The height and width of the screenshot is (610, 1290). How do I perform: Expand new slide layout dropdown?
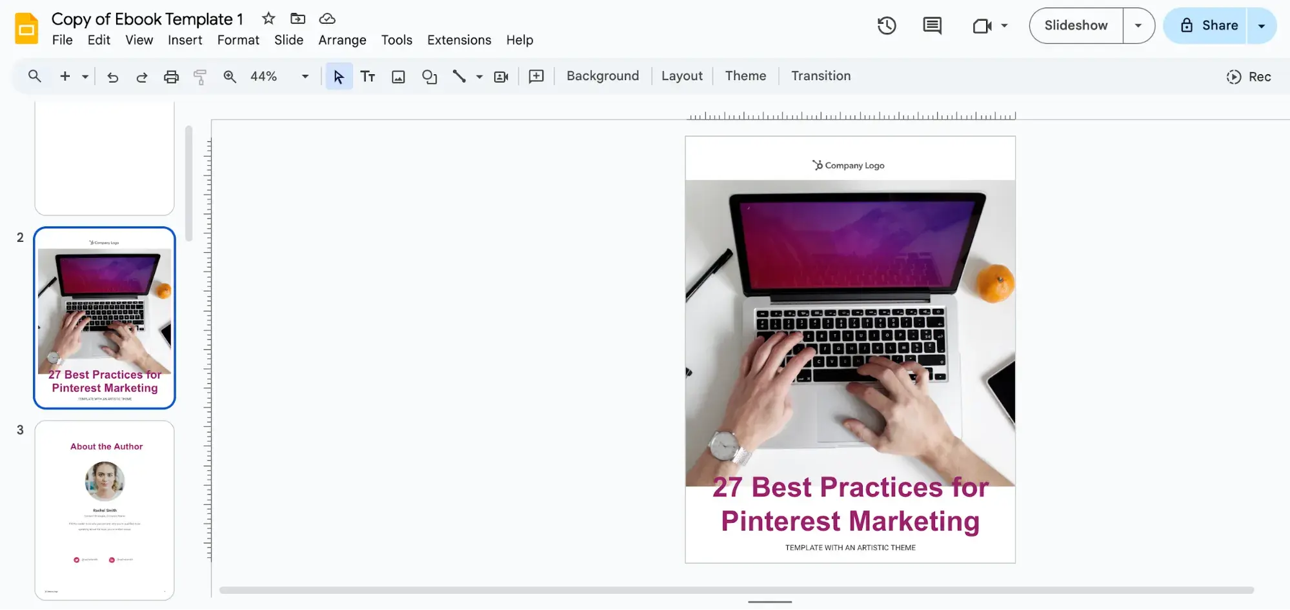(x=85, y=77)
